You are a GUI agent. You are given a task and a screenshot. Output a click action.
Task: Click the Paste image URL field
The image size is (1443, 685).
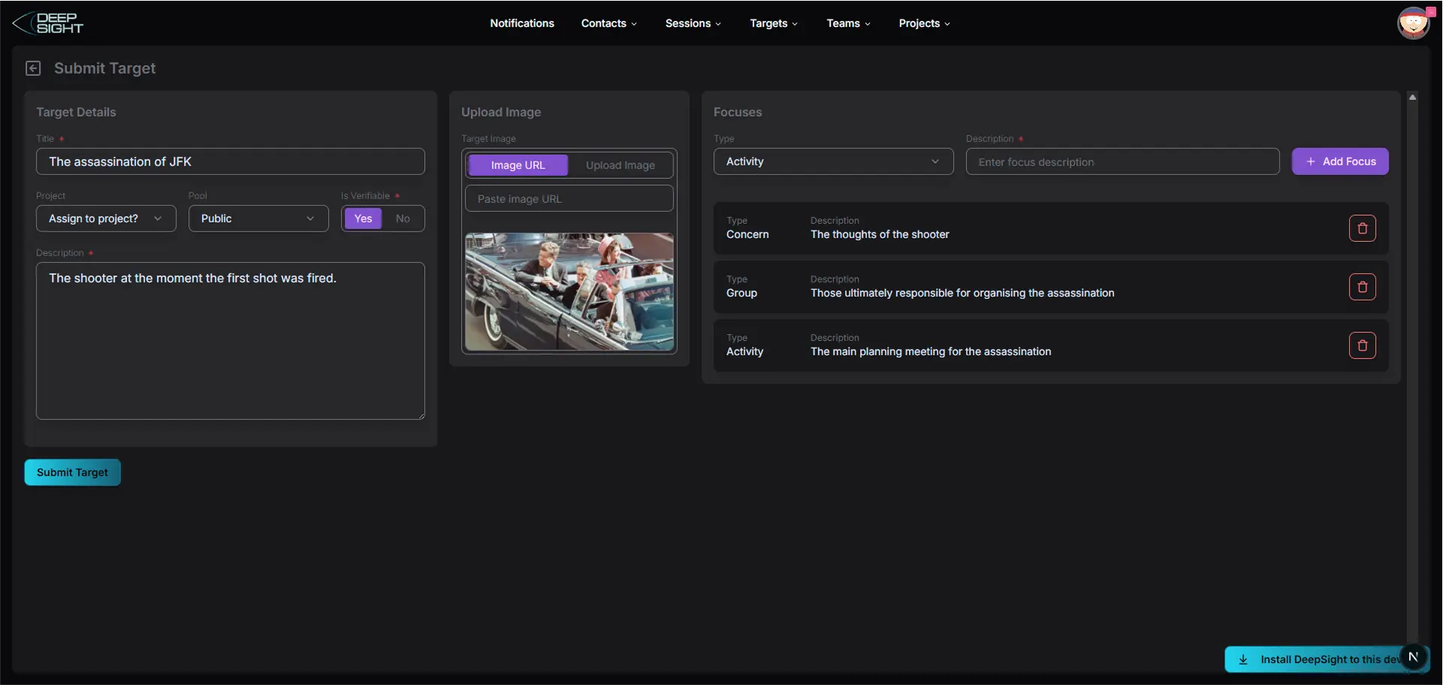point(569,199)
